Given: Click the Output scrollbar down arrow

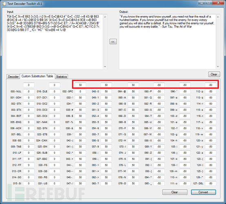Looking at the screenshot, I should [x=218, y=67].
